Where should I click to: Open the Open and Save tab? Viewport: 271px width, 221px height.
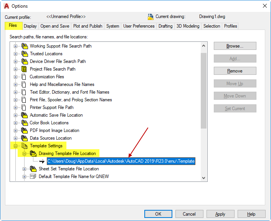[55, 26]
